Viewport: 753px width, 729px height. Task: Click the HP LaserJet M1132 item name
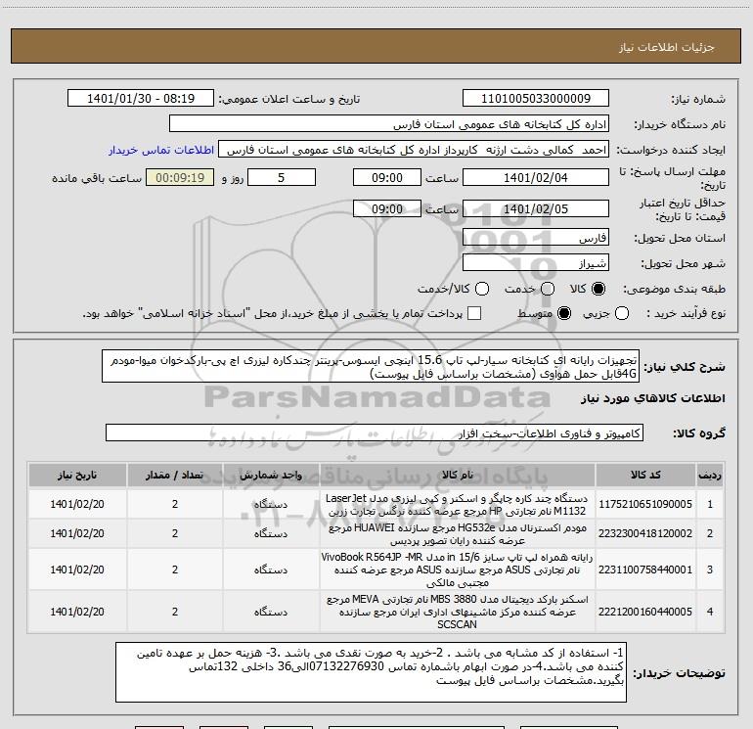click(458, 504)
